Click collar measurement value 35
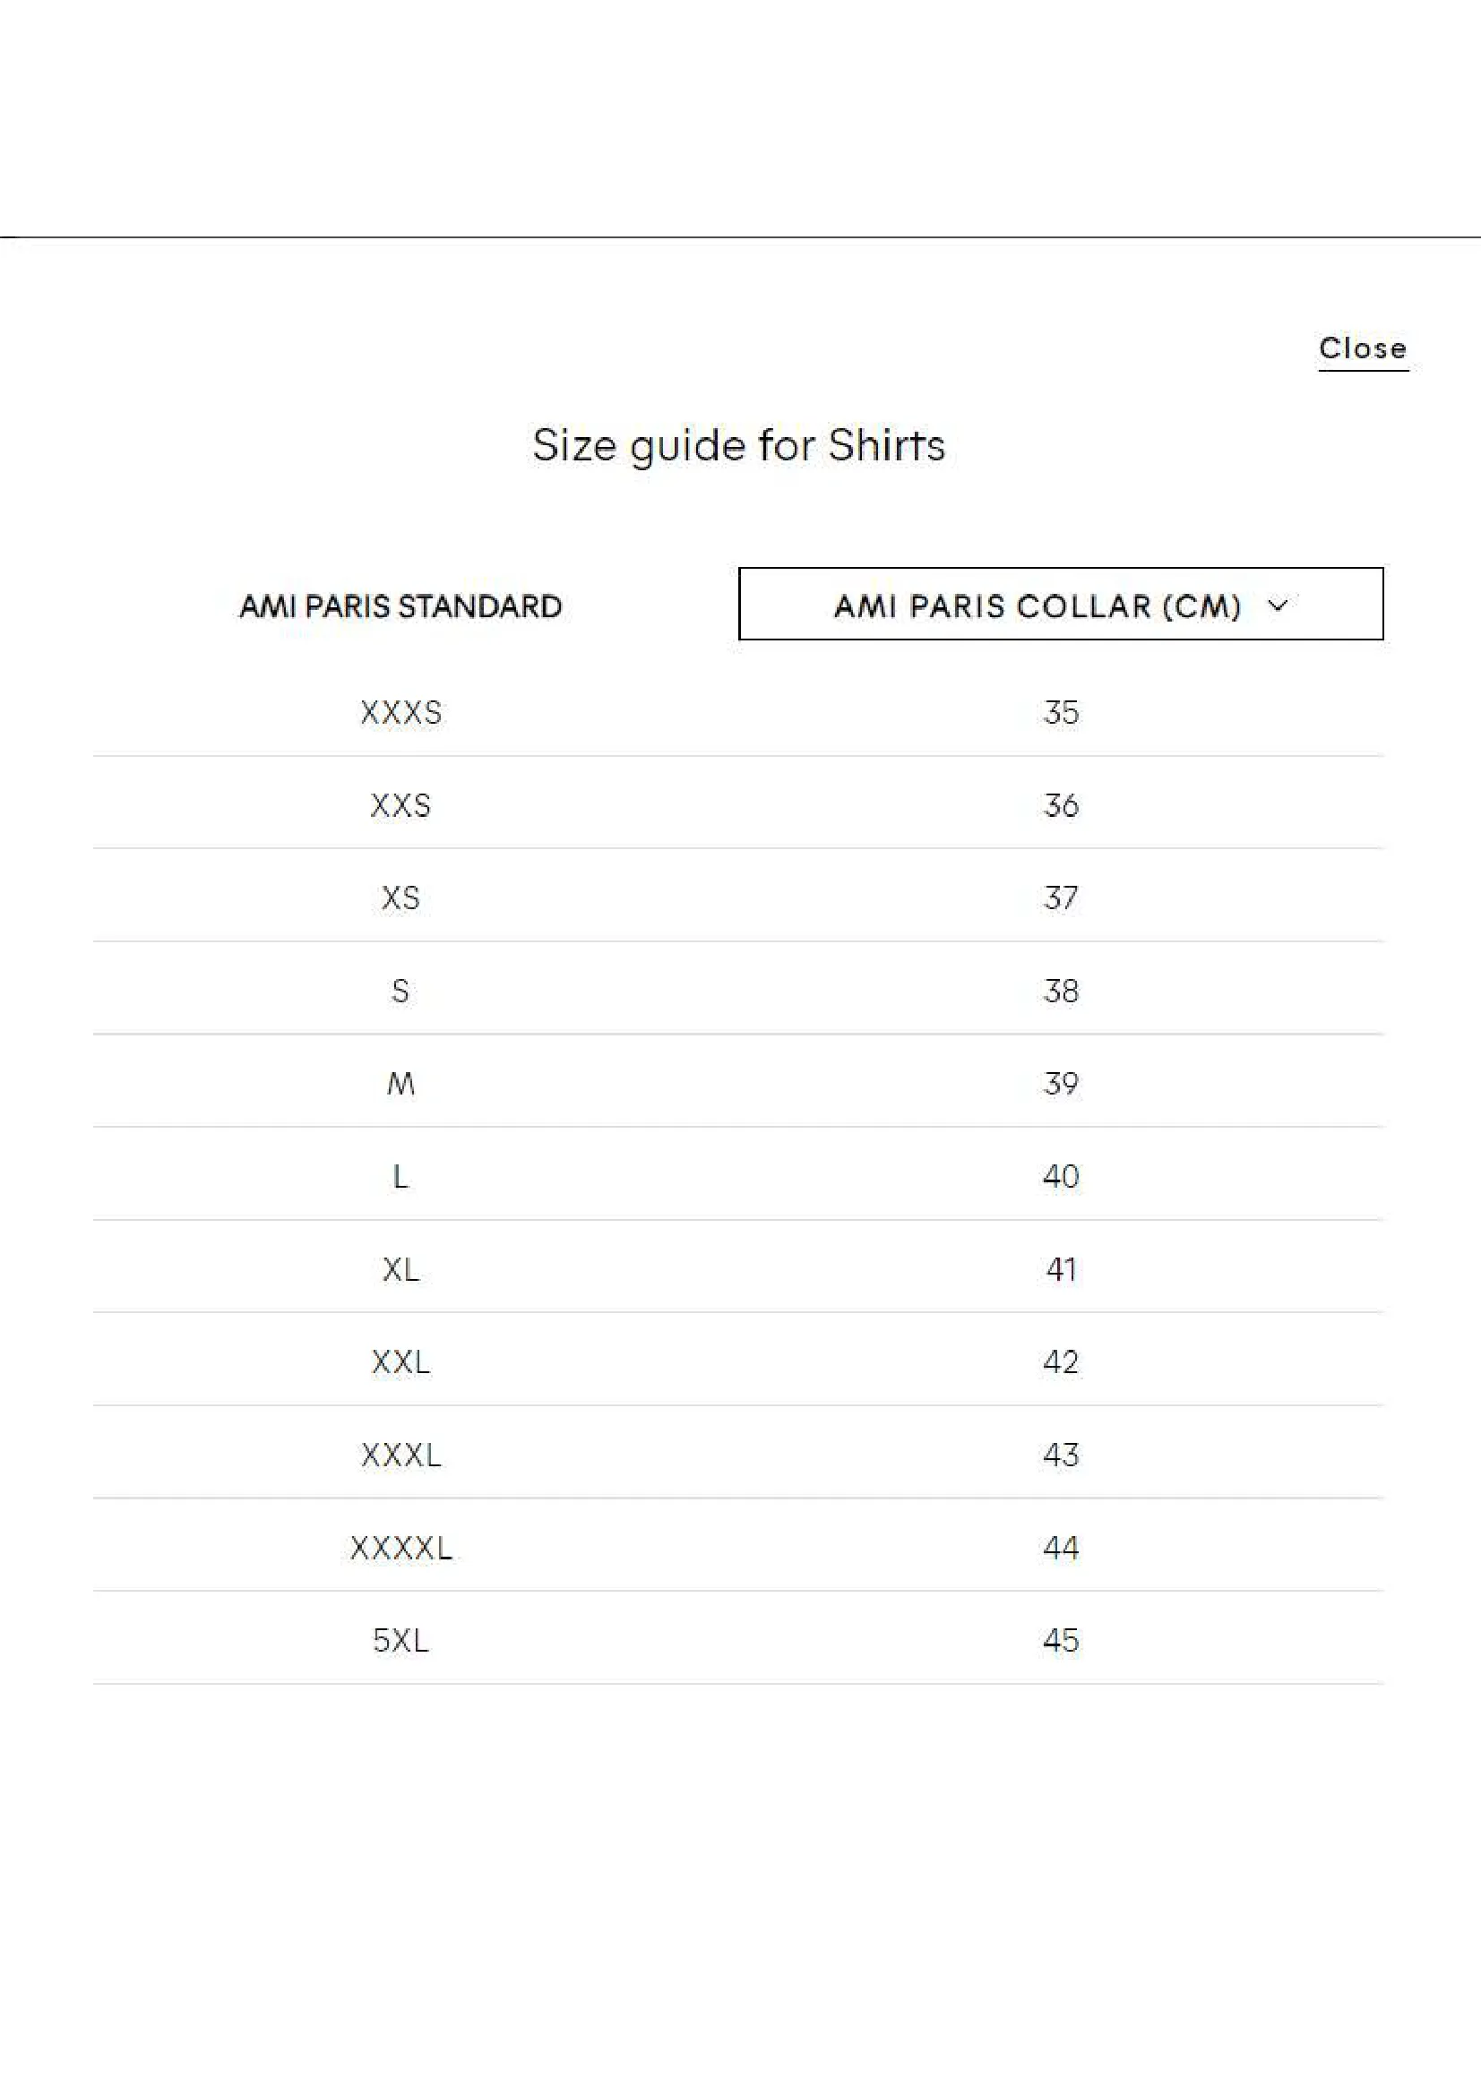Viewport: 1481px width, 2095px height. (x=1060, y=713)
